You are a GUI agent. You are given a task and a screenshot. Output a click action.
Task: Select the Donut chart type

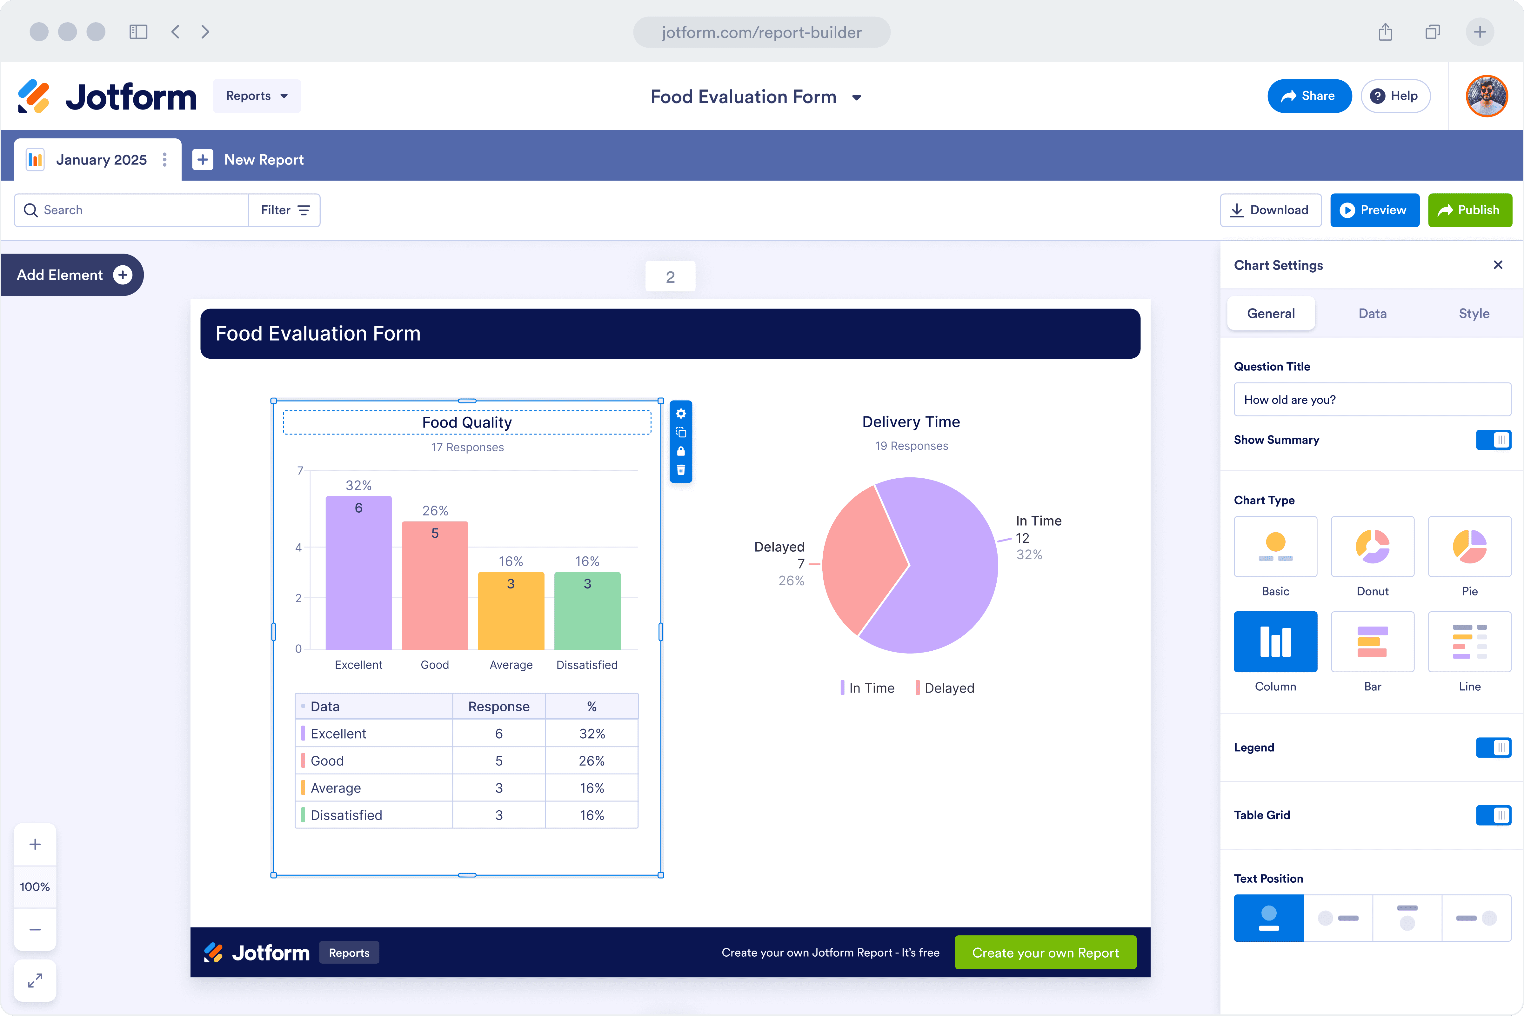(x=1372, y=546)
